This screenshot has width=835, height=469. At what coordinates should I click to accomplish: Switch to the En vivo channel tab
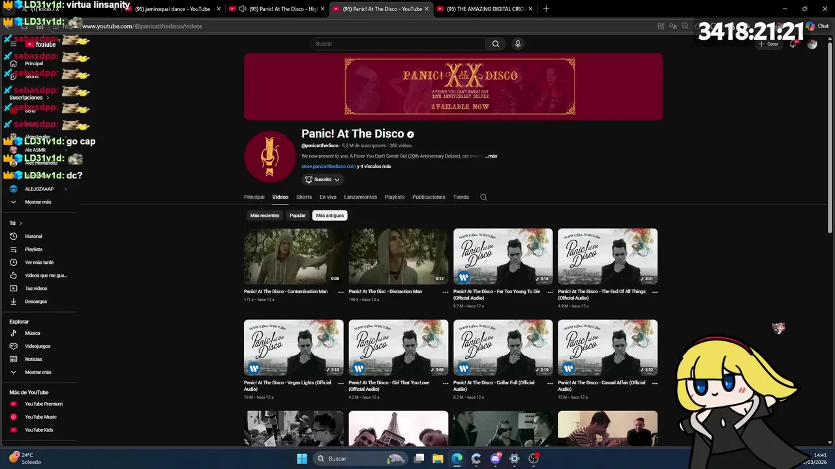[328, 197]
